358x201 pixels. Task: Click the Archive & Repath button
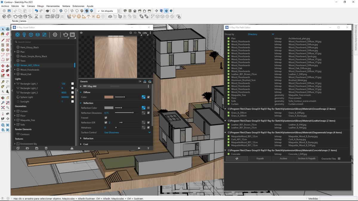tap(306, 159)
